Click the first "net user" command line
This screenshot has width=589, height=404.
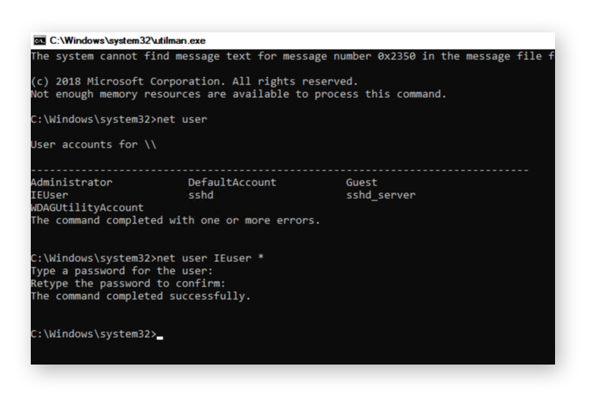tap(182, 119)
